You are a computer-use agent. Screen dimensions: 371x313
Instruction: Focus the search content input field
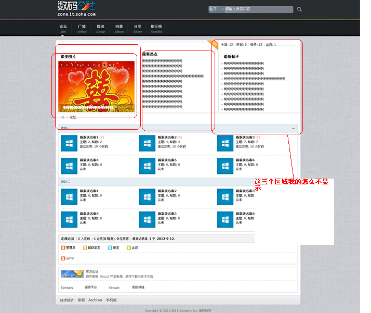pyautogui.click(x=259, y=9)
